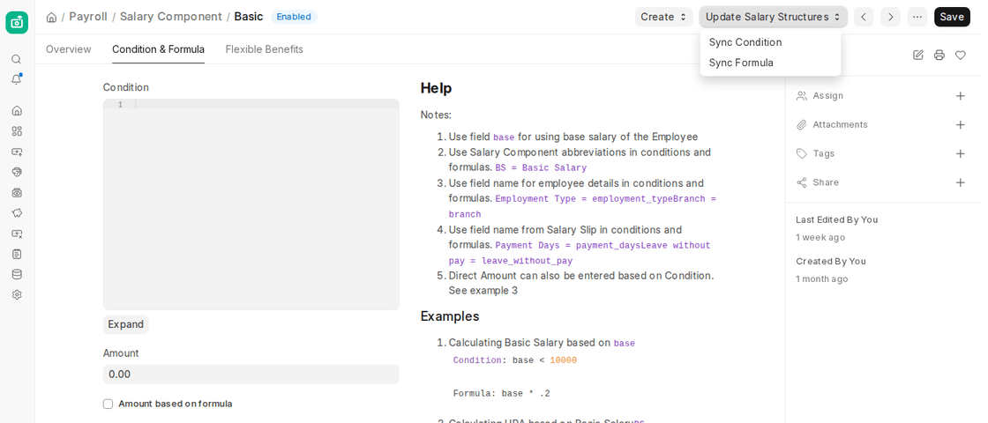Navigate to Payroll breadcrumb

(x=88, y=17)
